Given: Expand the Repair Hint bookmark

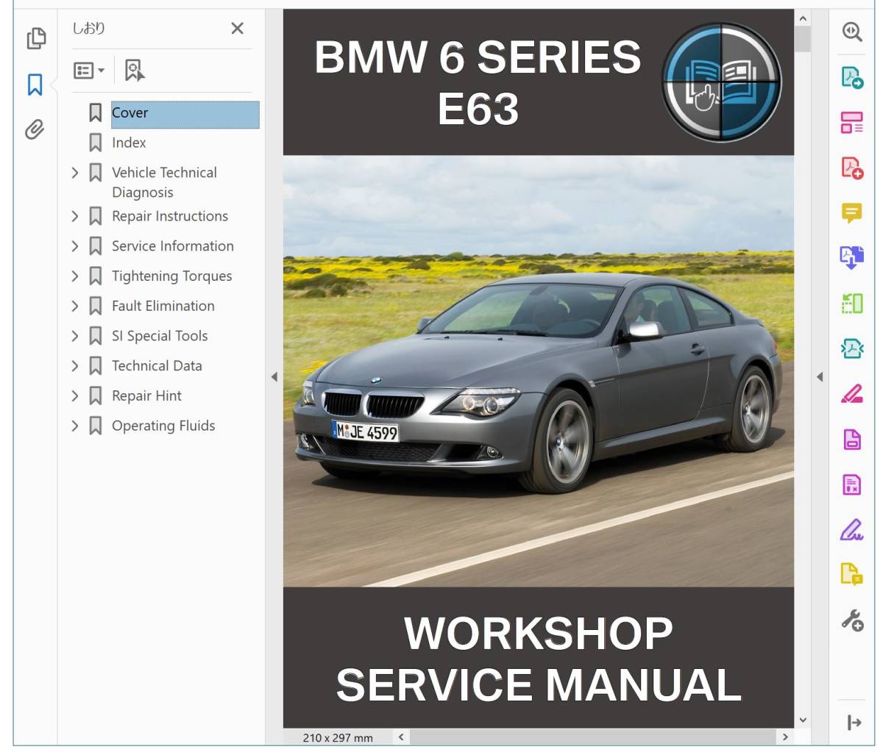Looking at the screenshot, I should tap(75, 395).
